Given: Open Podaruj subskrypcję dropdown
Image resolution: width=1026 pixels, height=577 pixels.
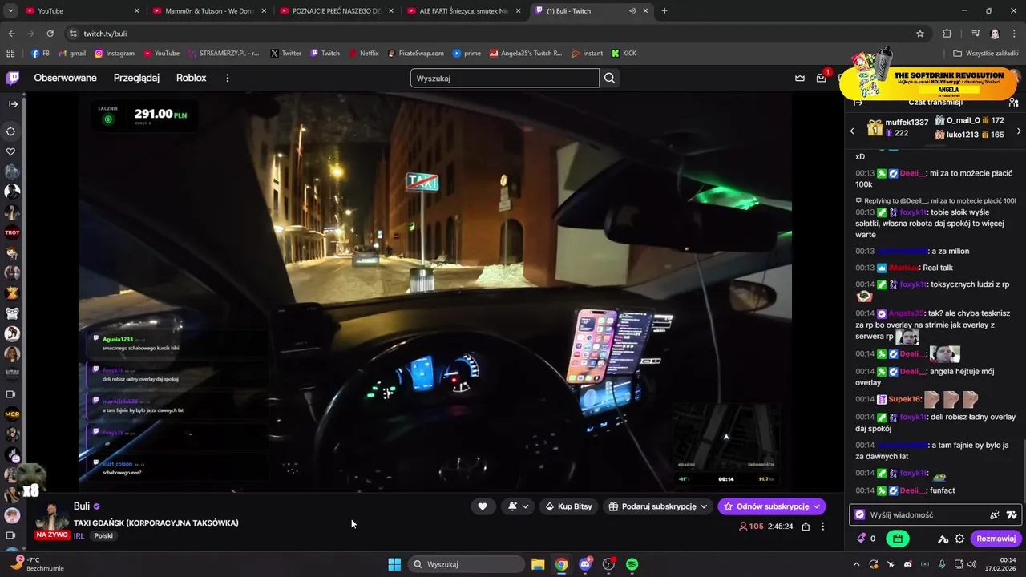Looking at the screenshot, I should (x=657, y=506).
